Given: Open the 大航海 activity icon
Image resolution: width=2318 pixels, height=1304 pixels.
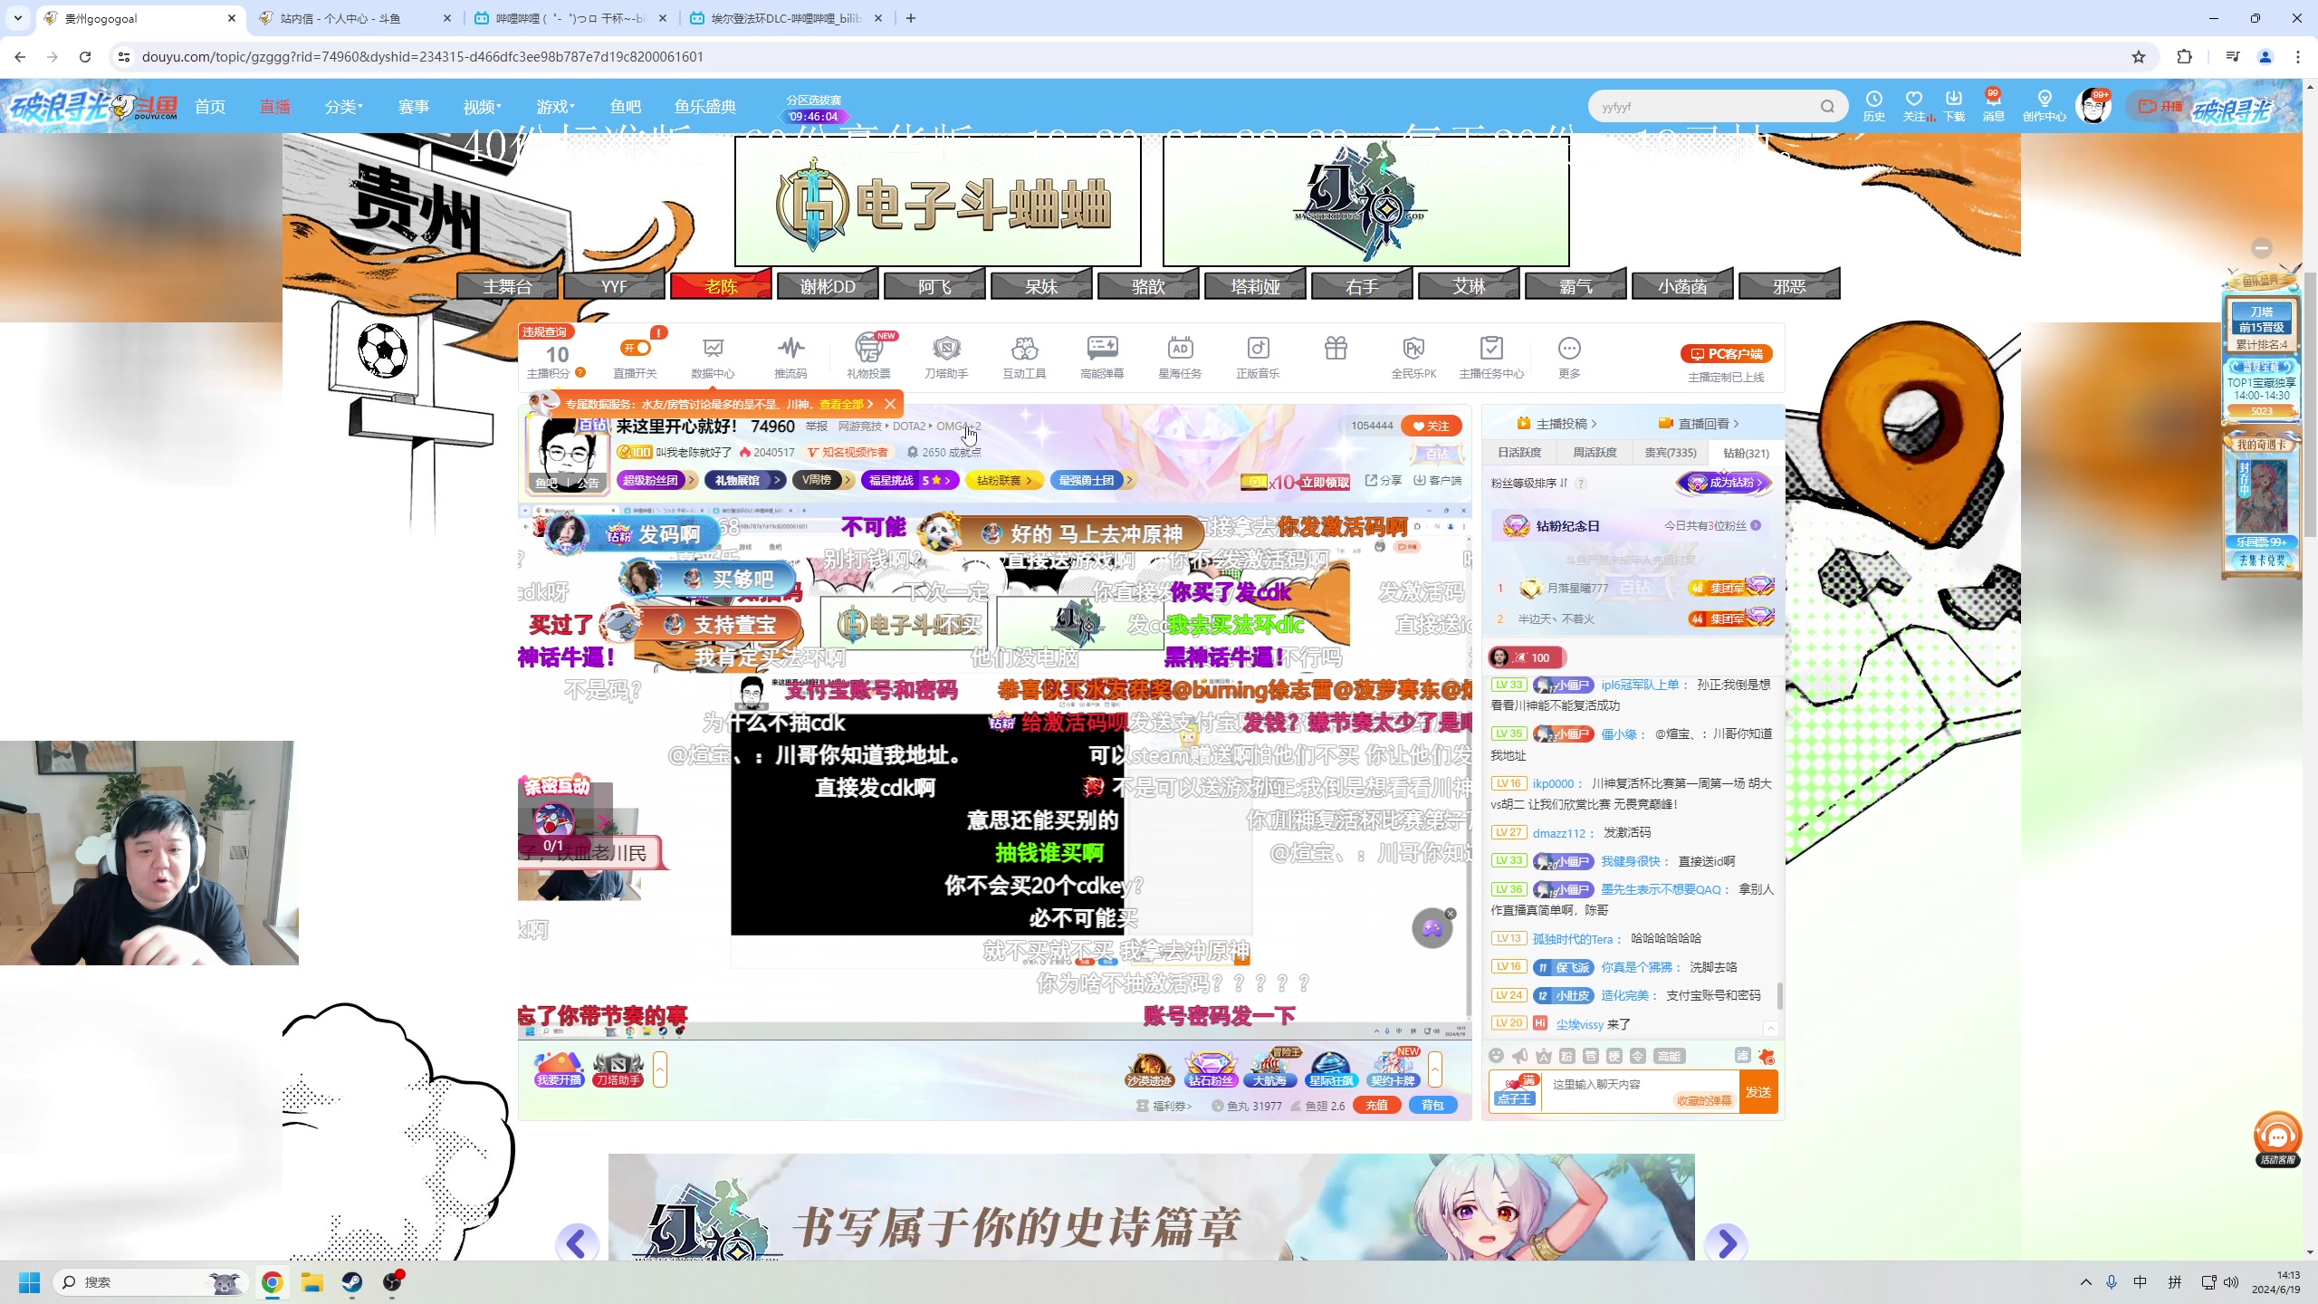Looking at the screenshot, I should [1270, 1069].
